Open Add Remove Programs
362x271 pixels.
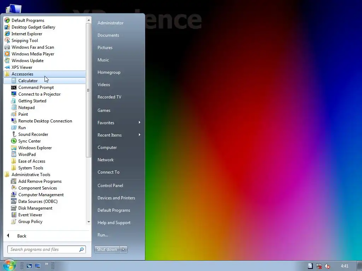45,181
